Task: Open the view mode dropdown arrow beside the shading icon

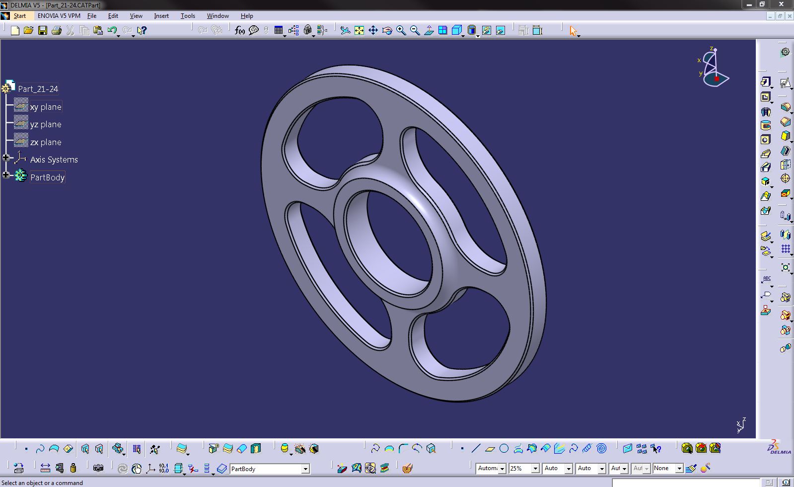Action: pos(478,35)
